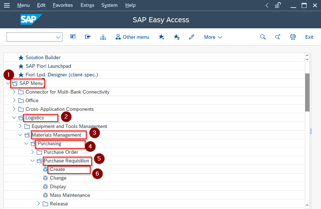Viewport: 321px width, 209px height.
Task: Click the delete favorites star icon
Action: [x=176, y=37]
